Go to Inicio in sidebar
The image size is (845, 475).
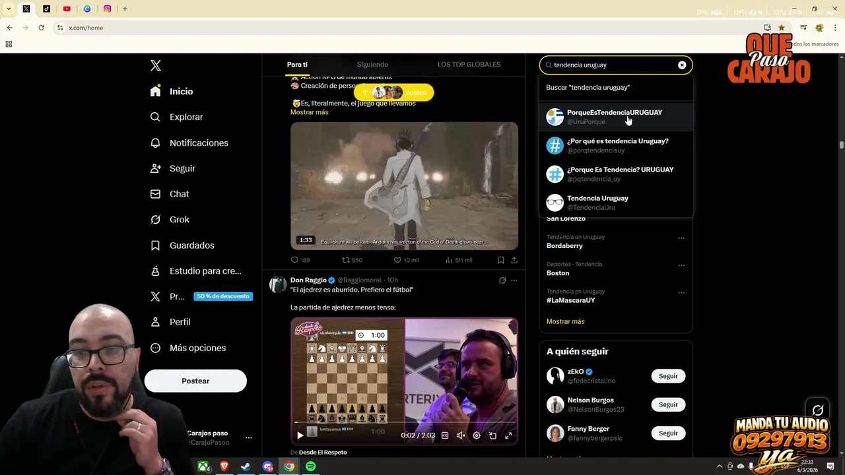172,91
